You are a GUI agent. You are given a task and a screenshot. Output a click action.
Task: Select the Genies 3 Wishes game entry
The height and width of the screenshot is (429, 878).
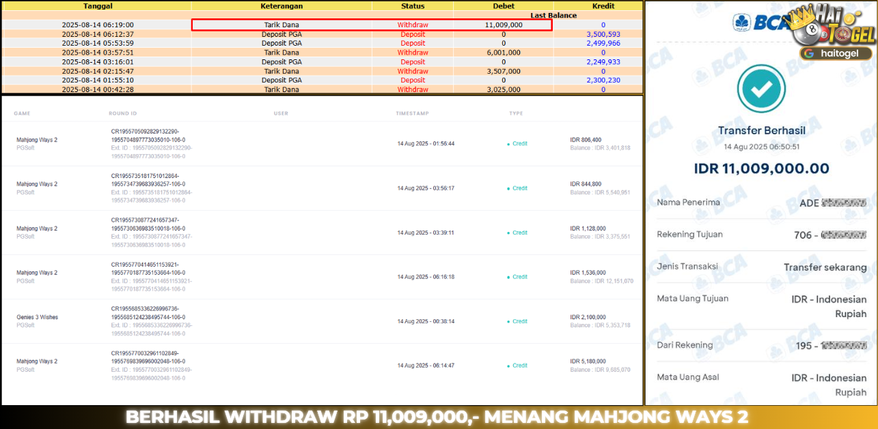point(37,318)
